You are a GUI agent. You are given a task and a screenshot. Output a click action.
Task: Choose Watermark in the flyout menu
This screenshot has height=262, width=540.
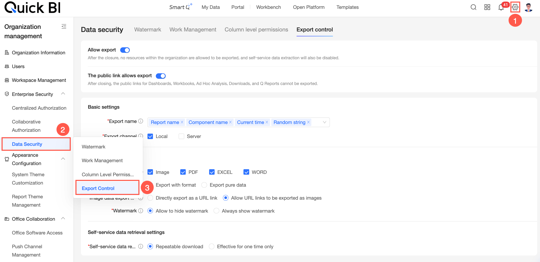(108, 147)
